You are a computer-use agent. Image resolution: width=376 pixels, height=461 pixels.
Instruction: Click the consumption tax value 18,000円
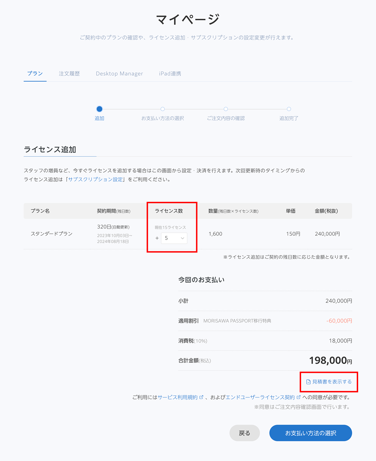pos(340,341)
